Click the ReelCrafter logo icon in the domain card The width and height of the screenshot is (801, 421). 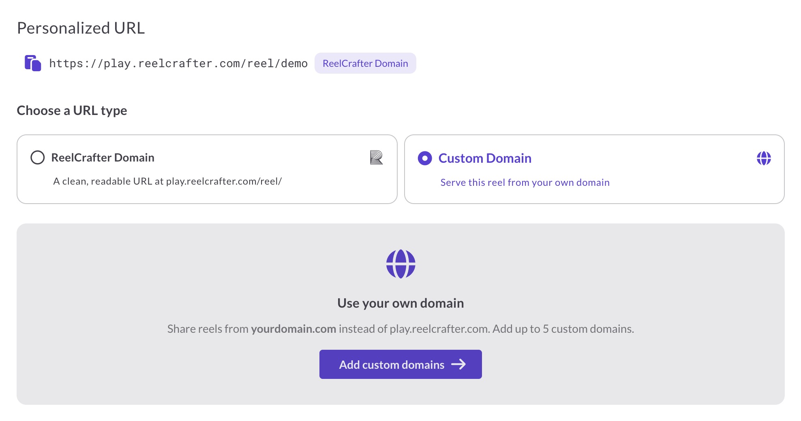click(376, 157)
